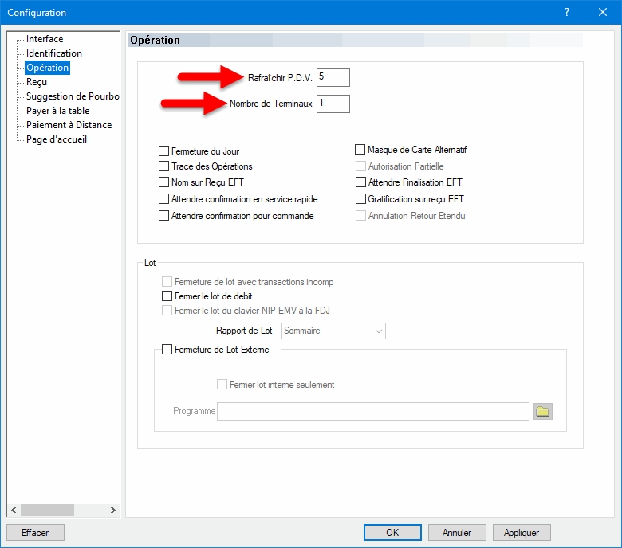Image resolution: width=622 pixels, height=548 pixels.
Task: Click the Appliquer button
Action: pos(522,533)
